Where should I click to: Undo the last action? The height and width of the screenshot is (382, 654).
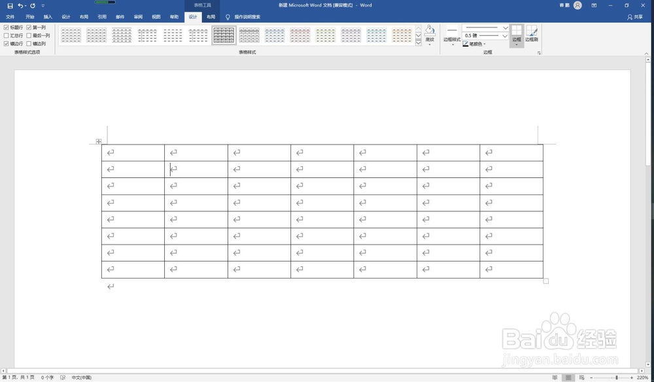coord(20,6)
